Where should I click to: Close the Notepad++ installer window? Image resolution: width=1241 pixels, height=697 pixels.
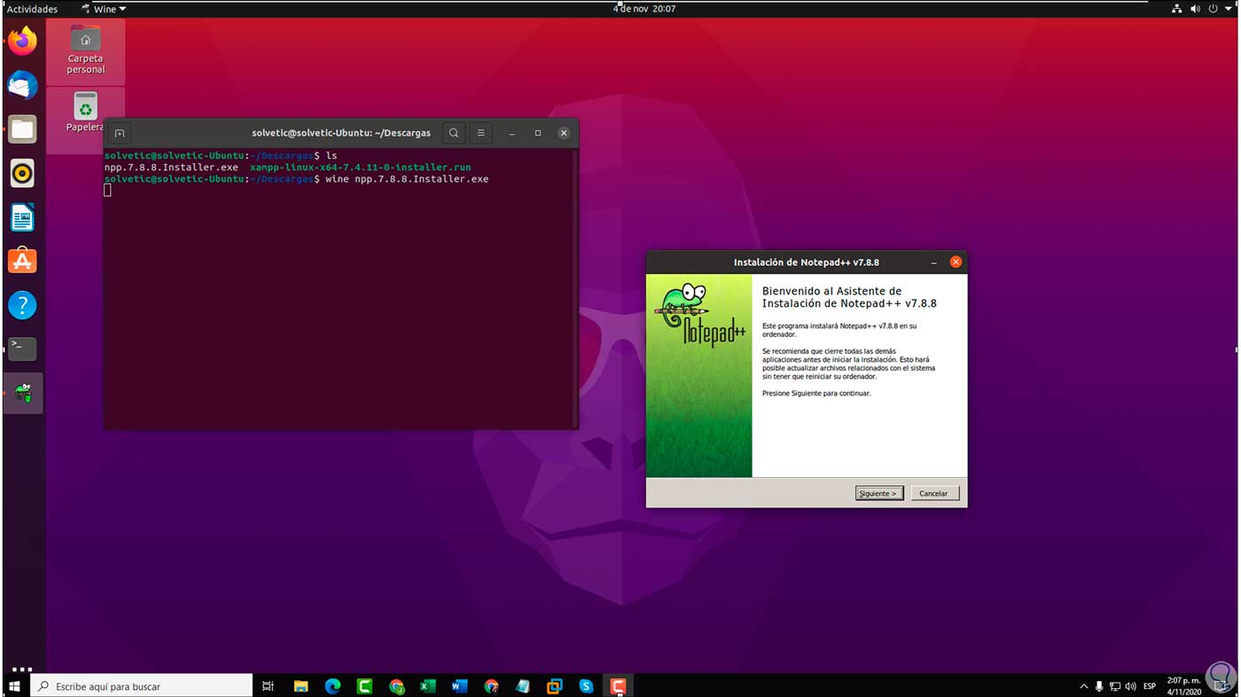coord(956,262)
